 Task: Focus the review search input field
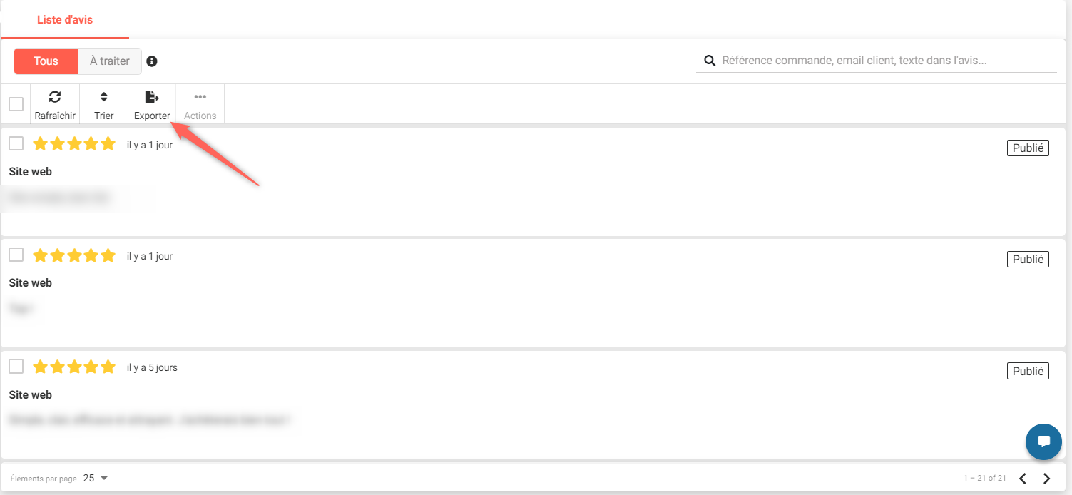click(x=884, y=61)
